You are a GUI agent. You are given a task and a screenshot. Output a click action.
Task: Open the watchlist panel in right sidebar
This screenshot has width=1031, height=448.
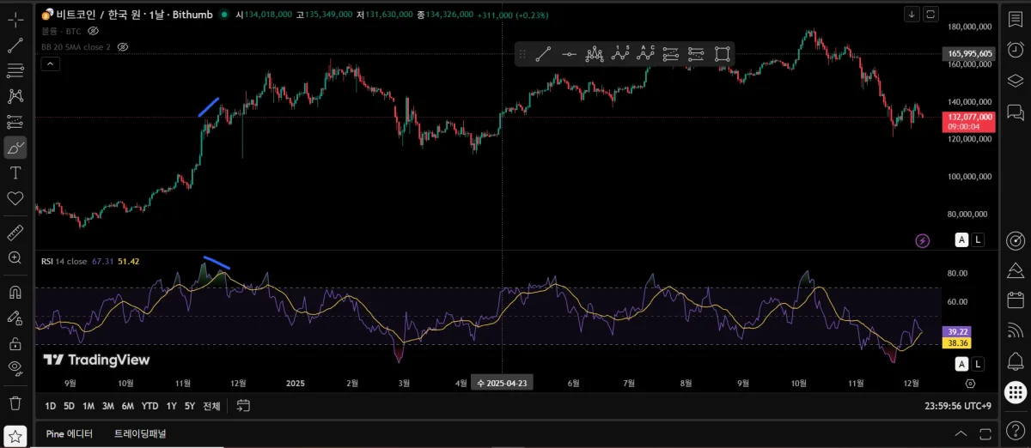(1015, 18)
